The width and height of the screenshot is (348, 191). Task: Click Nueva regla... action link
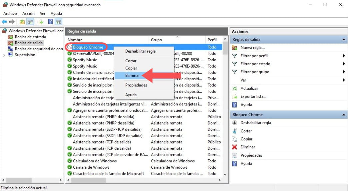coord(252,48)
